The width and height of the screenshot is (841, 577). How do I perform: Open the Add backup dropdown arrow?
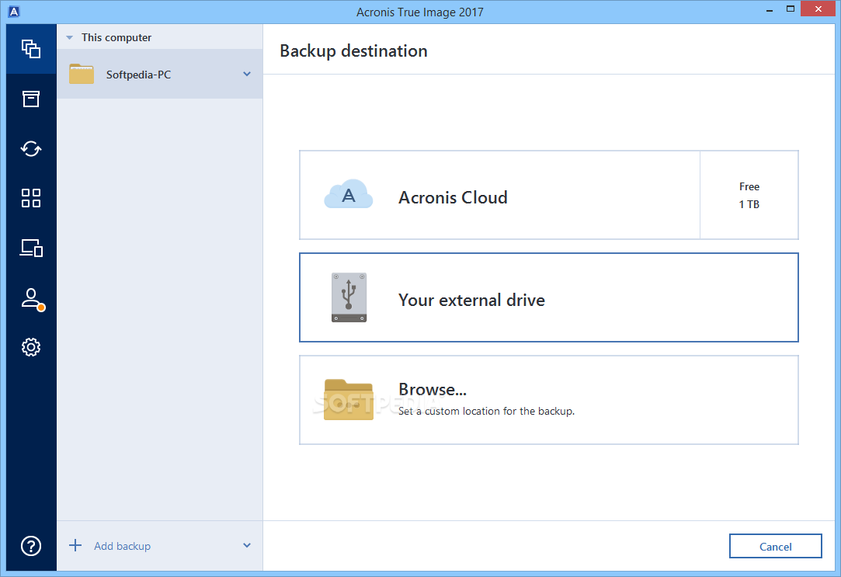click(247, 545)
